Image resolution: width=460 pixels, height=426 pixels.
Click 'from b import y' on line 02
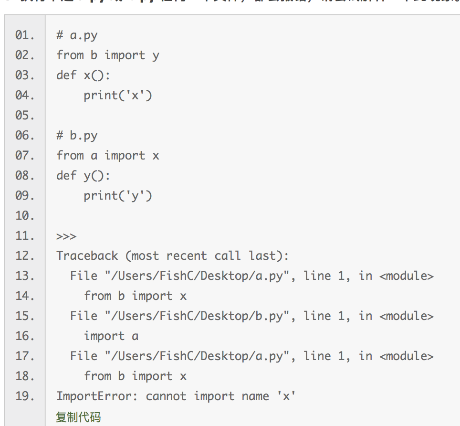click(x=107, y=55)
